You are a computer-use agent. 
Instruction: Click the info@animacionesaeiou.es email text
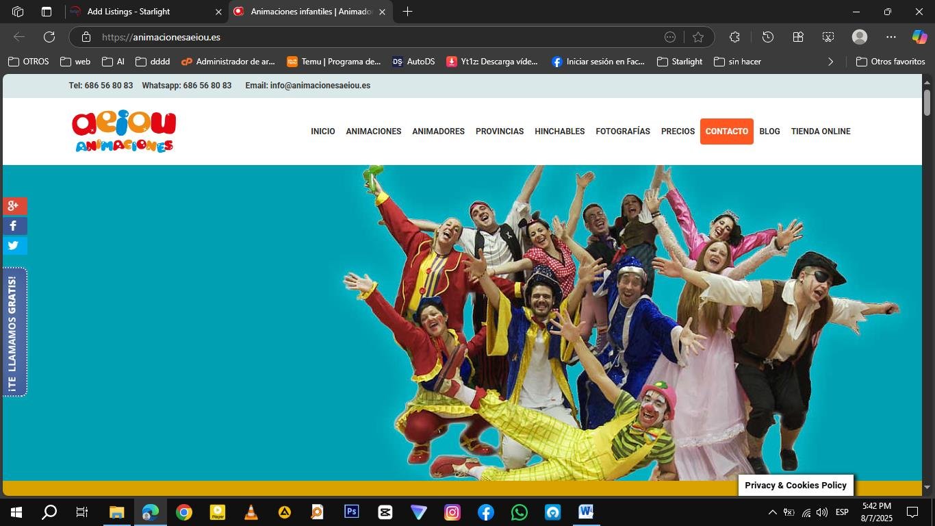click(x=320, y=86)
